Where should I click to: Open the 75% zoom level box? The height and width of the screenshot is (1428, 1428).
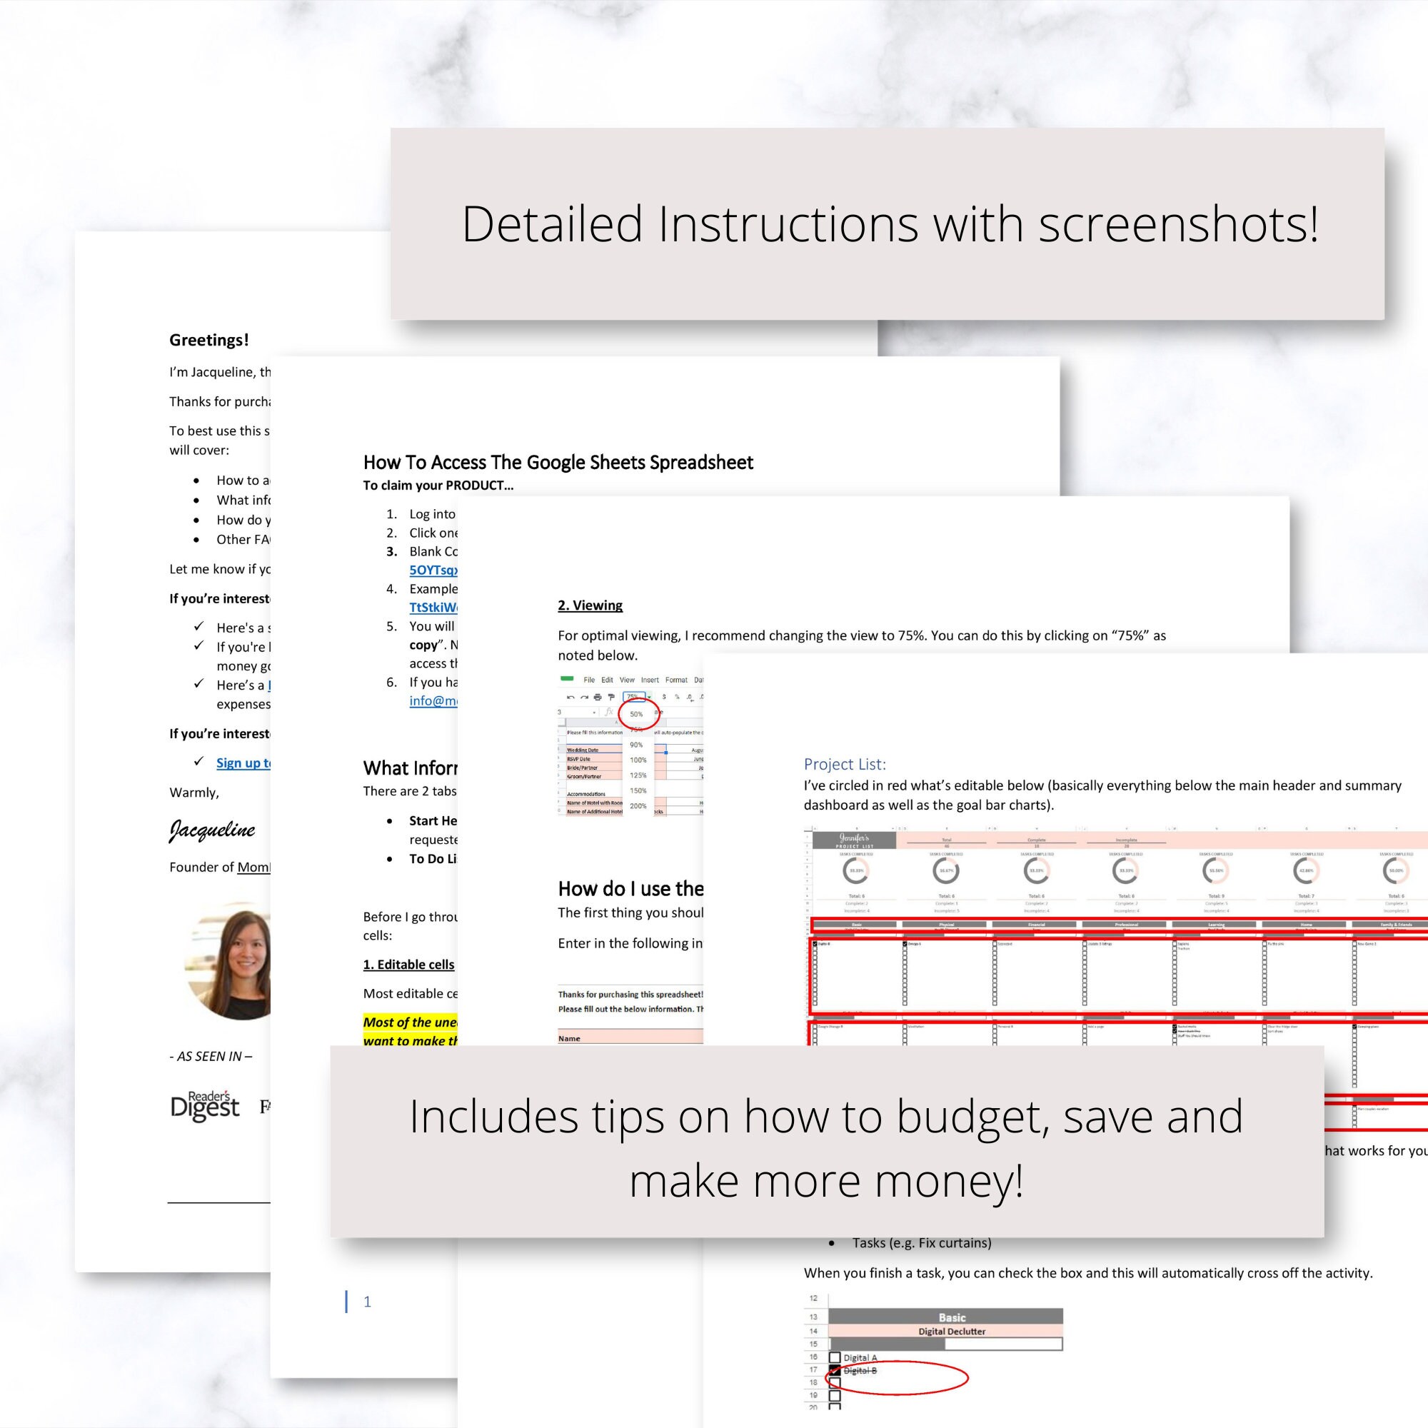click(634, 697)
